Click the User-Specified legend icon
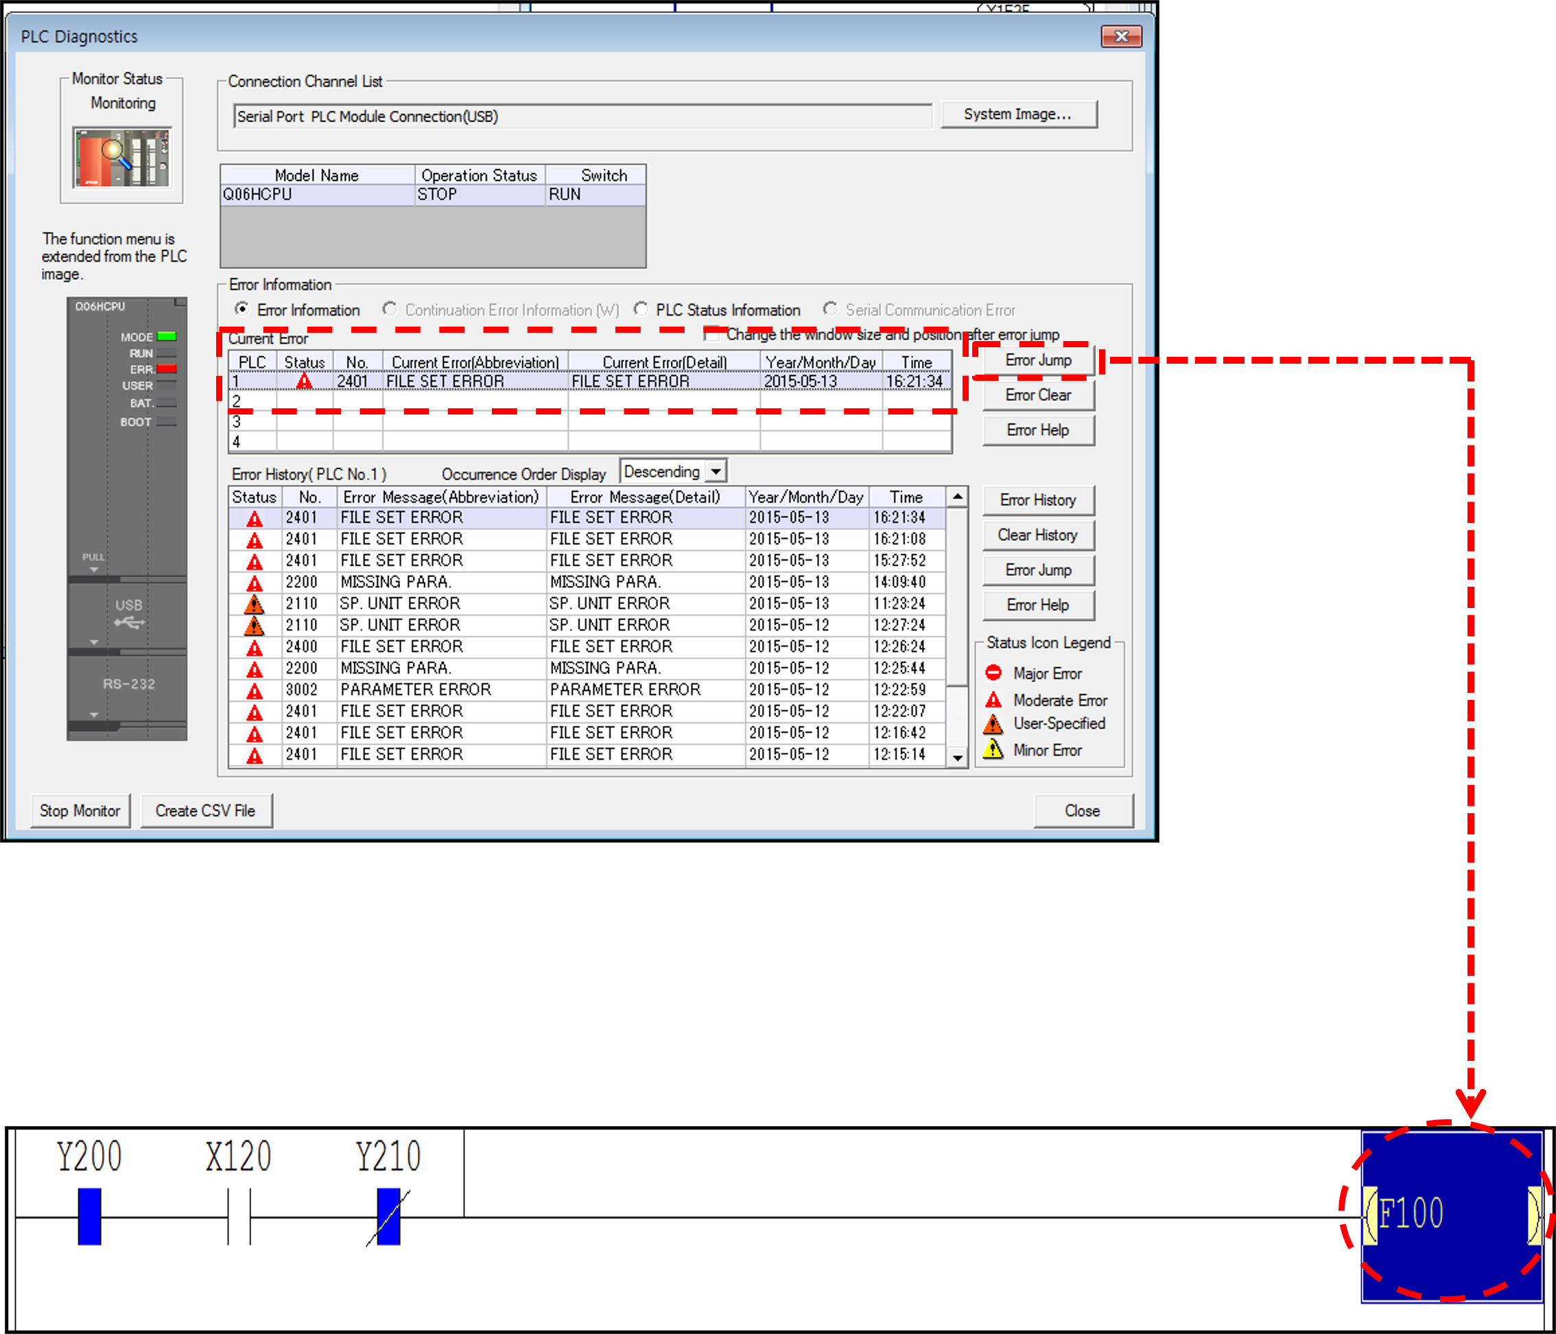Screen dimensions: 1556x1334 (993, 723)
